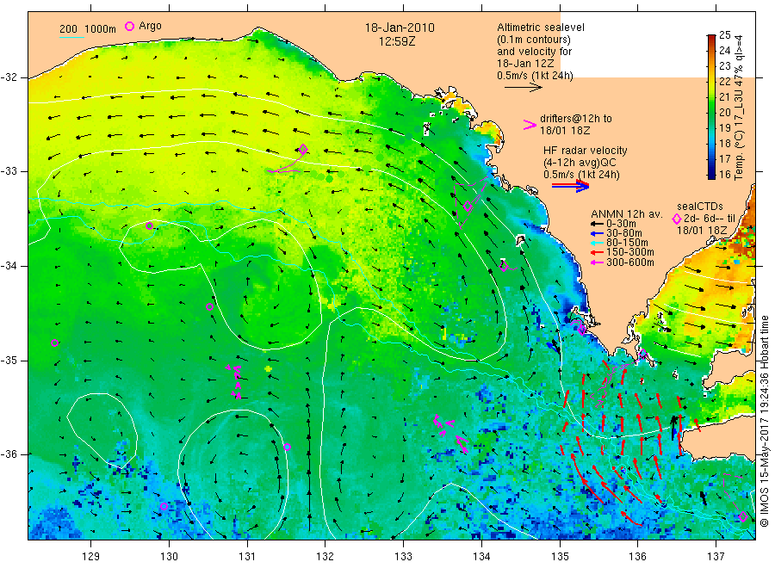775x568 pixels.
Task: Click the black 0-30m ANMN arrow symbol
Action: (597, 224)
